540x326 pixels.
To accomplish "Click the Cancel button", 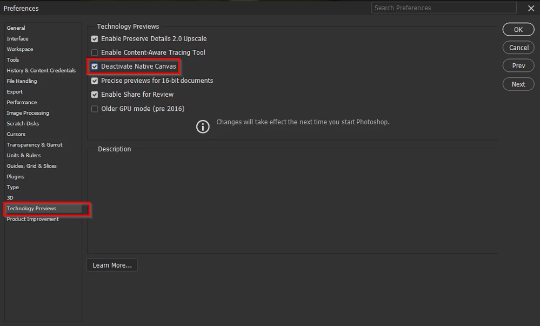I will [x=518, y=48].
